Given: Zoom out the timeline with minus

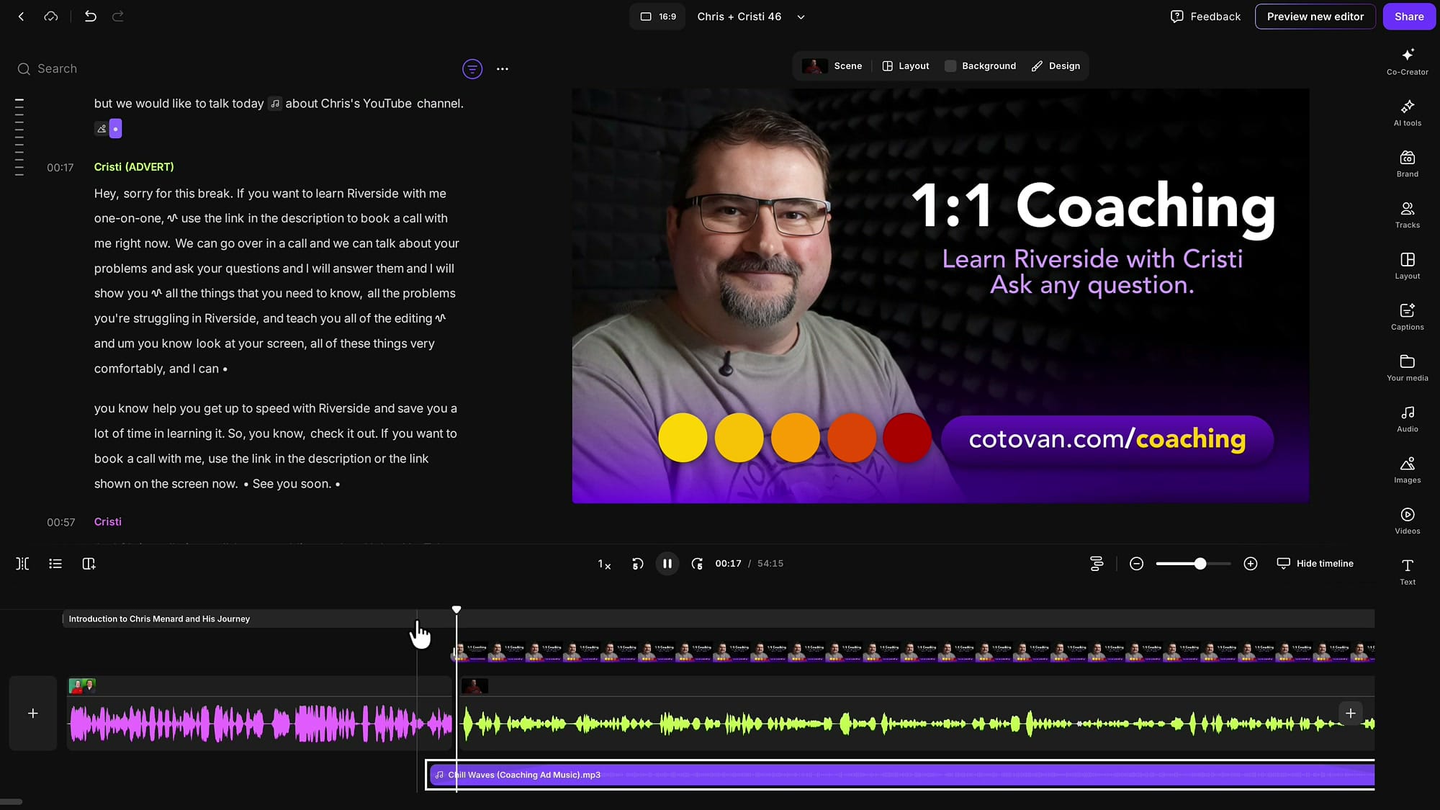Looking at the screenshot, I should (1136, 564).
